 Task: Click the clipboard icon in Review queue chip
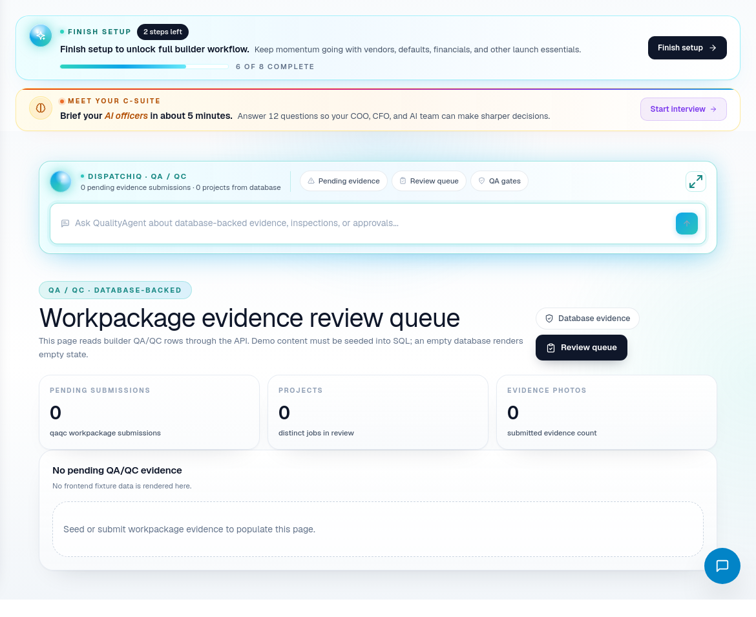pos(403,181)
